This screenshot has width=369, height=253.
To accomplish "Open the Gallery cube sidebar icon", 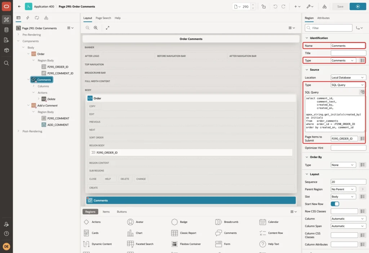I will (x=6, y=50).
